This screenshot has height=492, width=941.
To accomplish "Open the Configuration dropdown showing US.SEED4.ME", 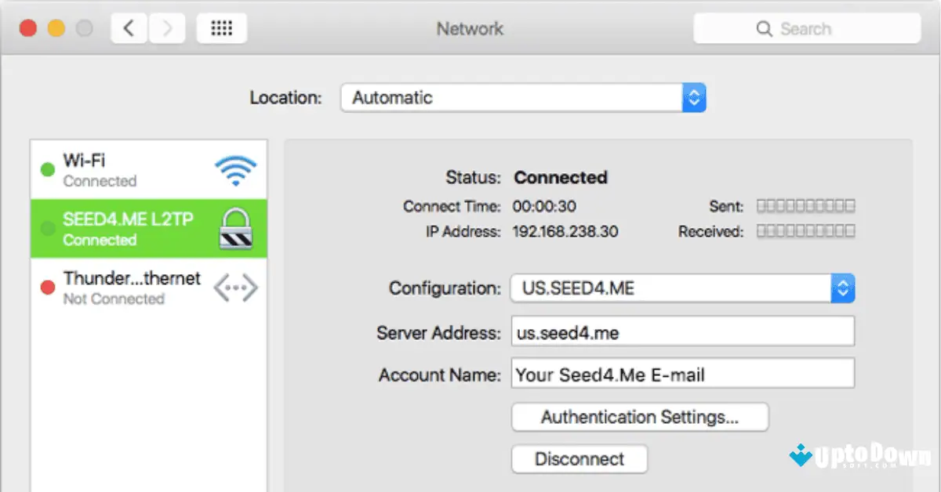I will (x=674, y=288).
